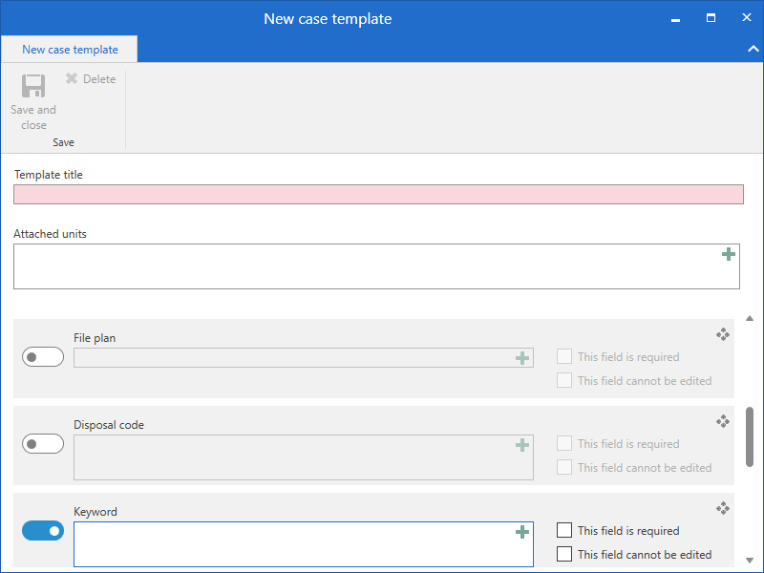
Task: Turn on the Disposal code toggle
Action: [x=43, y=444]
